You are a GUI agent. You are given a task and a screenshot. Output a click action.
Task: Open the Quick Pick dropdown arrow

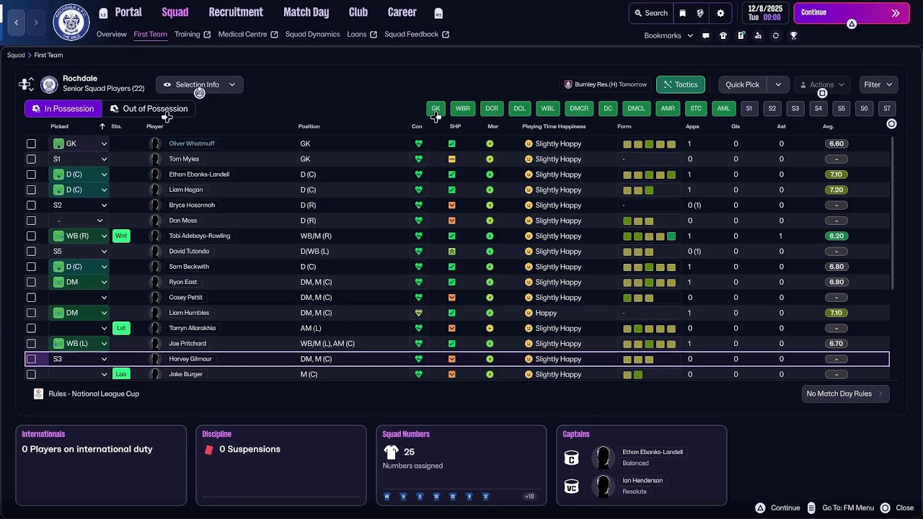pos(778,84)
